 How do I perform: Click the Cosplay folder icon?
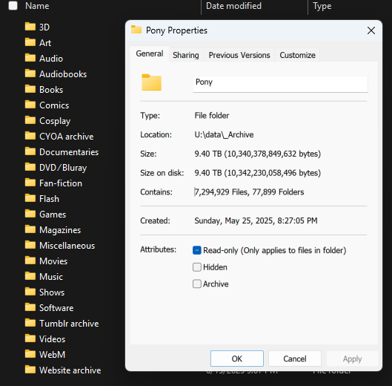[30, 120]
